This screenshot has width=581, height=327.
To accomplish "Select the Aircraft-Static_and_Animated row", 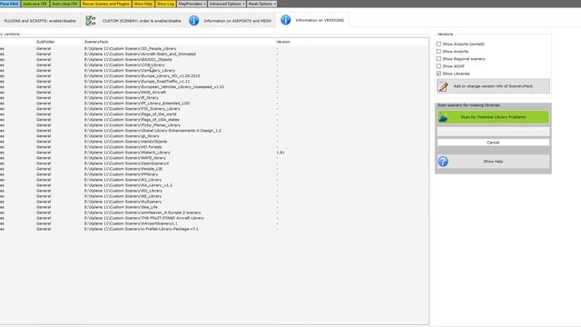I will click(x=214, y=54).
